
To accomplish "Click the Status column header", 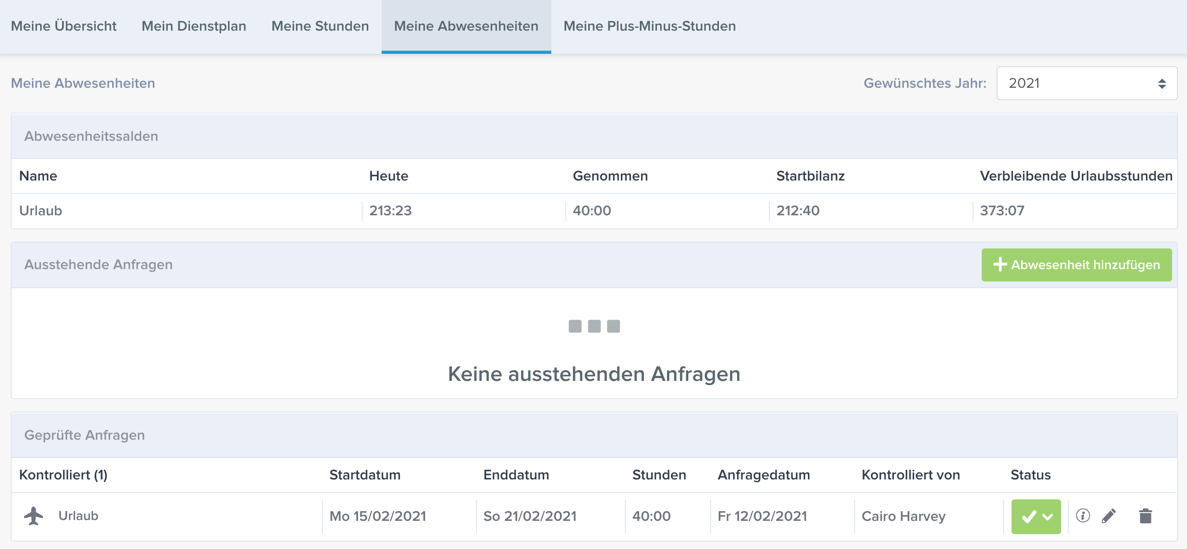I will click(x=1030, y=475).
